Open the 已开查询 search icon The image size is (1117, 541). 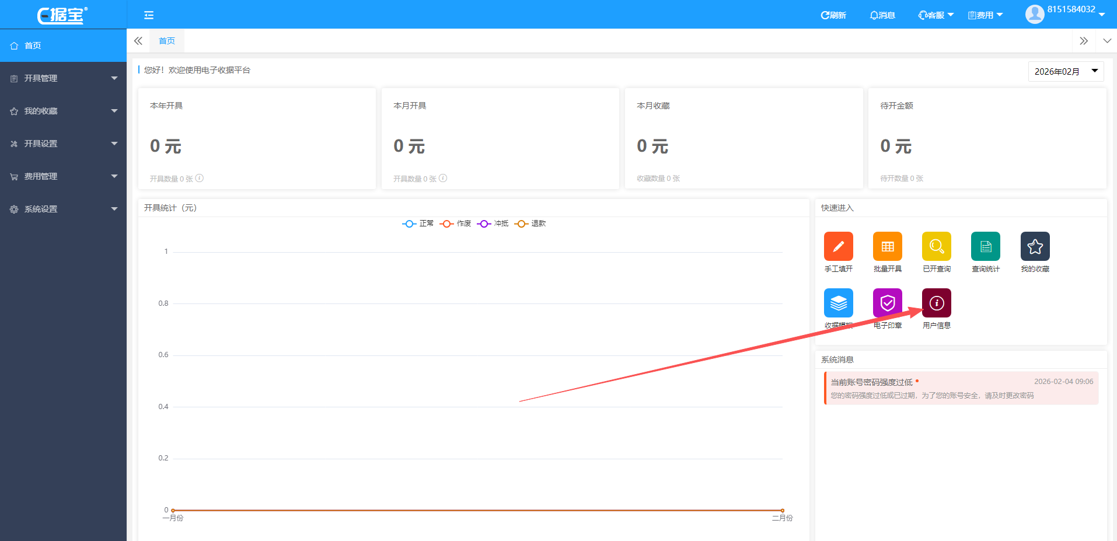[x=936, y=246]
